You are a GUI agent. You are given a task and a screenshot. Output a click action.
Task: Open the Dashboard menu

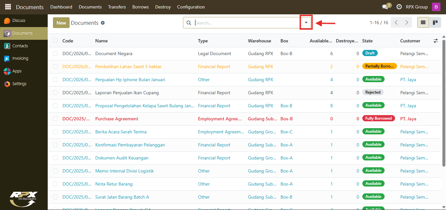[61, 7]
